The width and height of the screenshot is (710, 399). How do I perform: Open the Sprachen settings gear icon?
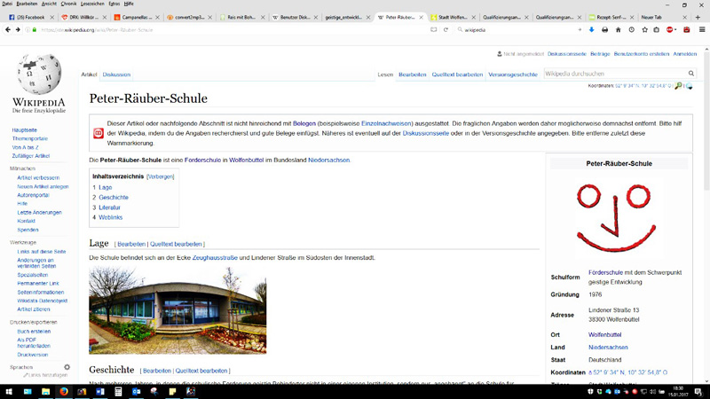click(x=67, y=367)
